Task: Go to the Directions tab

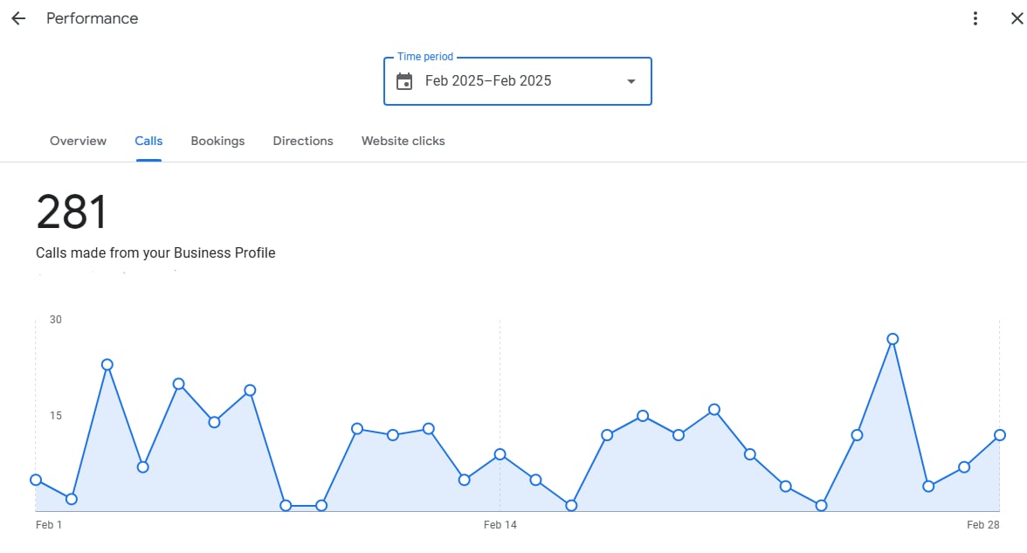Action: [x=303, y=141]
